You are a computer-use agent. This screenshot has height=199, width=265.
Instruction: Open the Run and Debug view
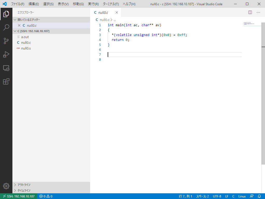coord(6,55)
